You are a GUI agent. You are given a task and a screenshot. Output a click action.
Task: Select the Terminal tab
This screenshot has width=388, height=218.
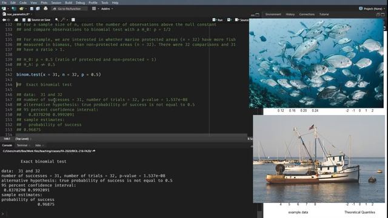(22, 145)
